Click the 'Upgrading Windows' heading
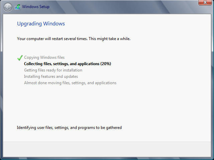The width and height of the screenshot is (214, 160). pos(41,24)
